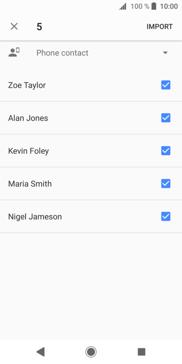Toggle the Maria Smith checkbox
This screenshot has height=364, width=182.
166,184
